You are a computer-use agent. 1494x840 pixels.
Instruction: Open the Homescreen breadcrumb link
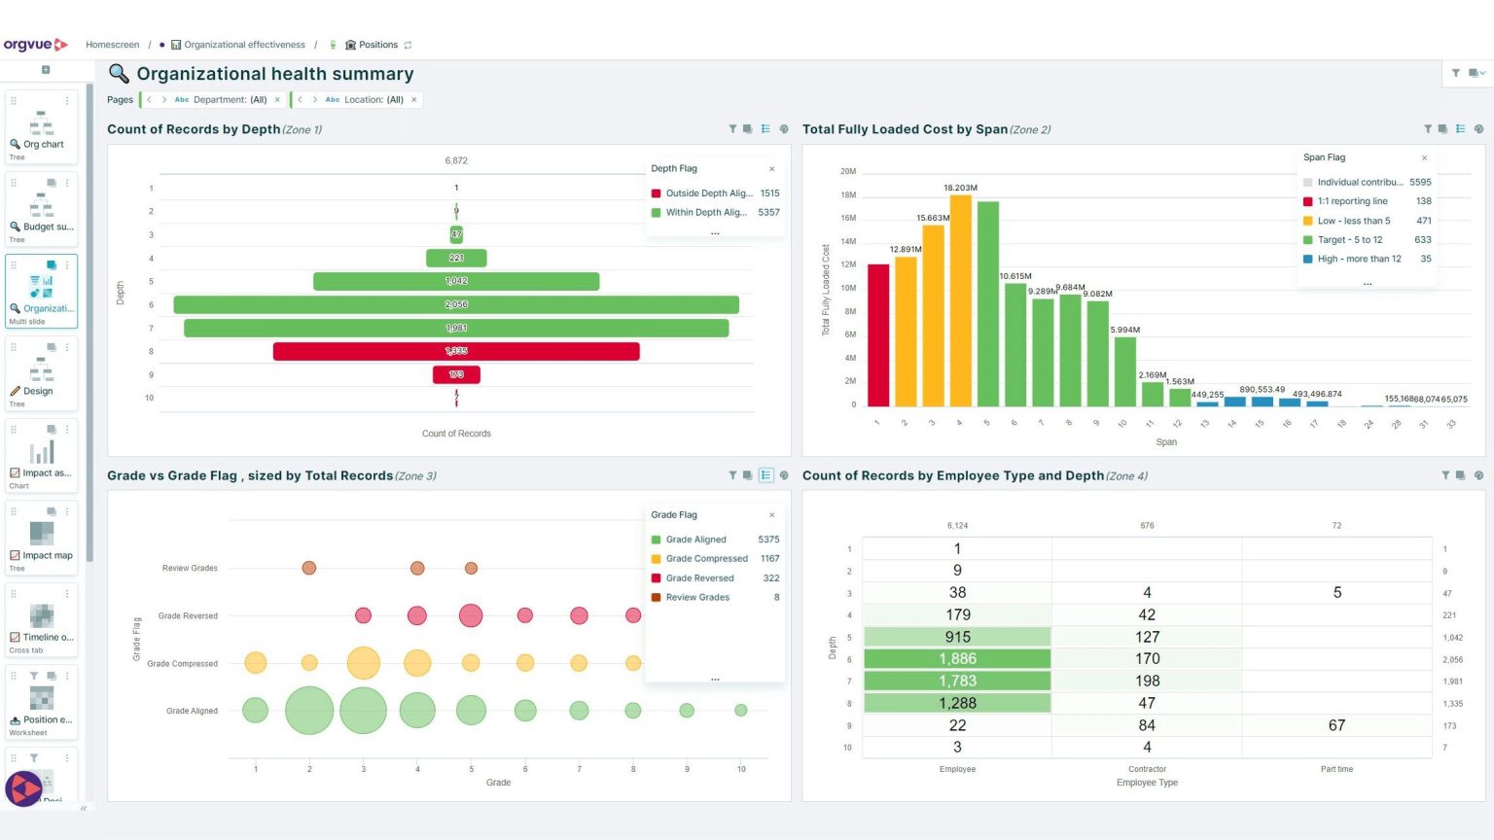(112, 44)
